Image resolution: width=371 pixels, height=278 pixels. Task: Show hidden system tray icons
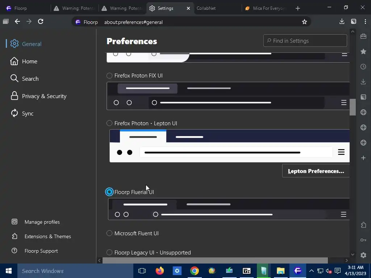click(311, 271)
